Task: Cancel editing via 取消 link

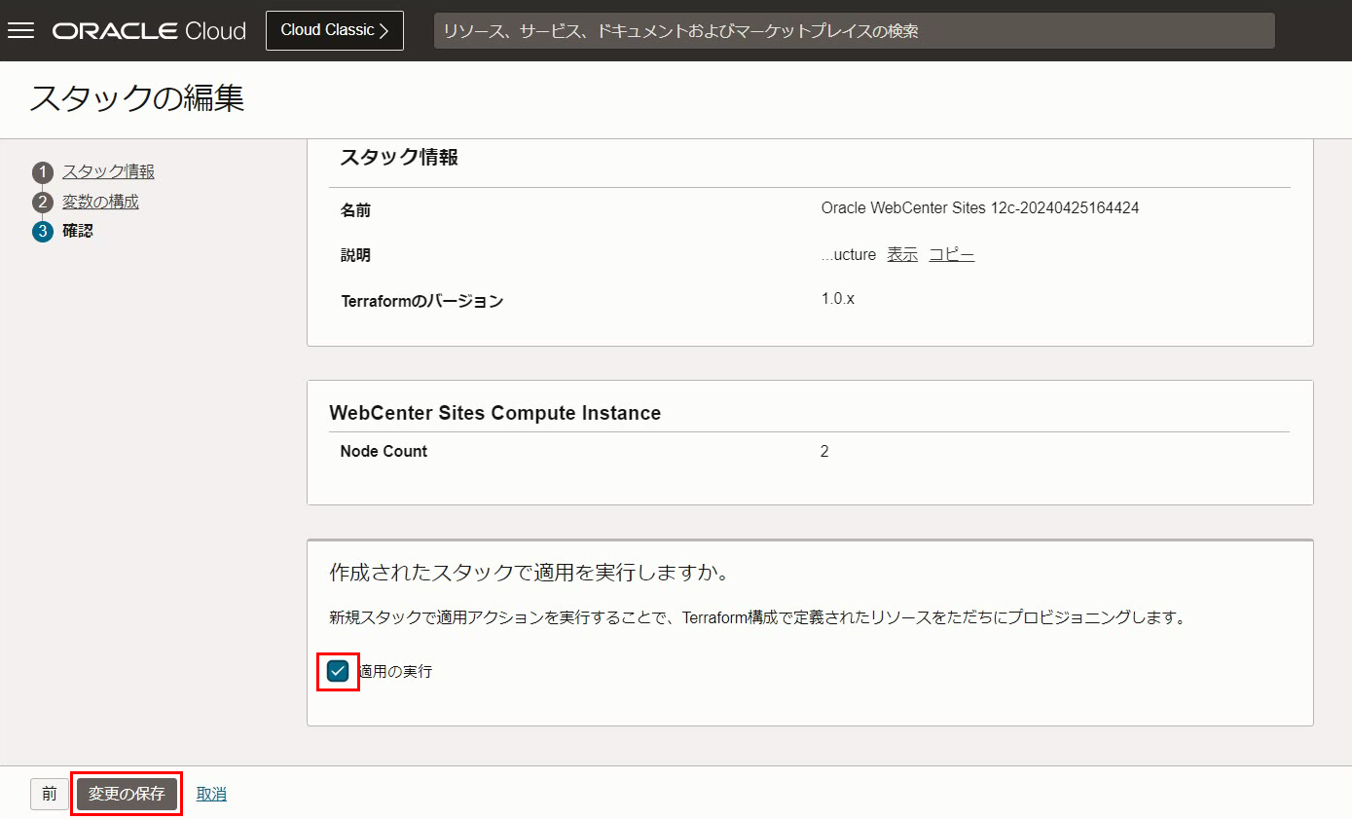Action: (211, 794)
